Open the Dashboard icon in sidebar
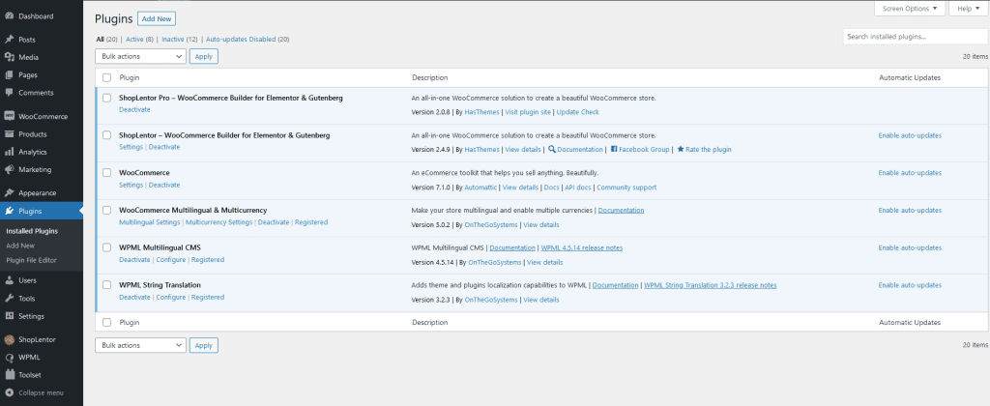 pyautogui.click(x=9, y=16)
